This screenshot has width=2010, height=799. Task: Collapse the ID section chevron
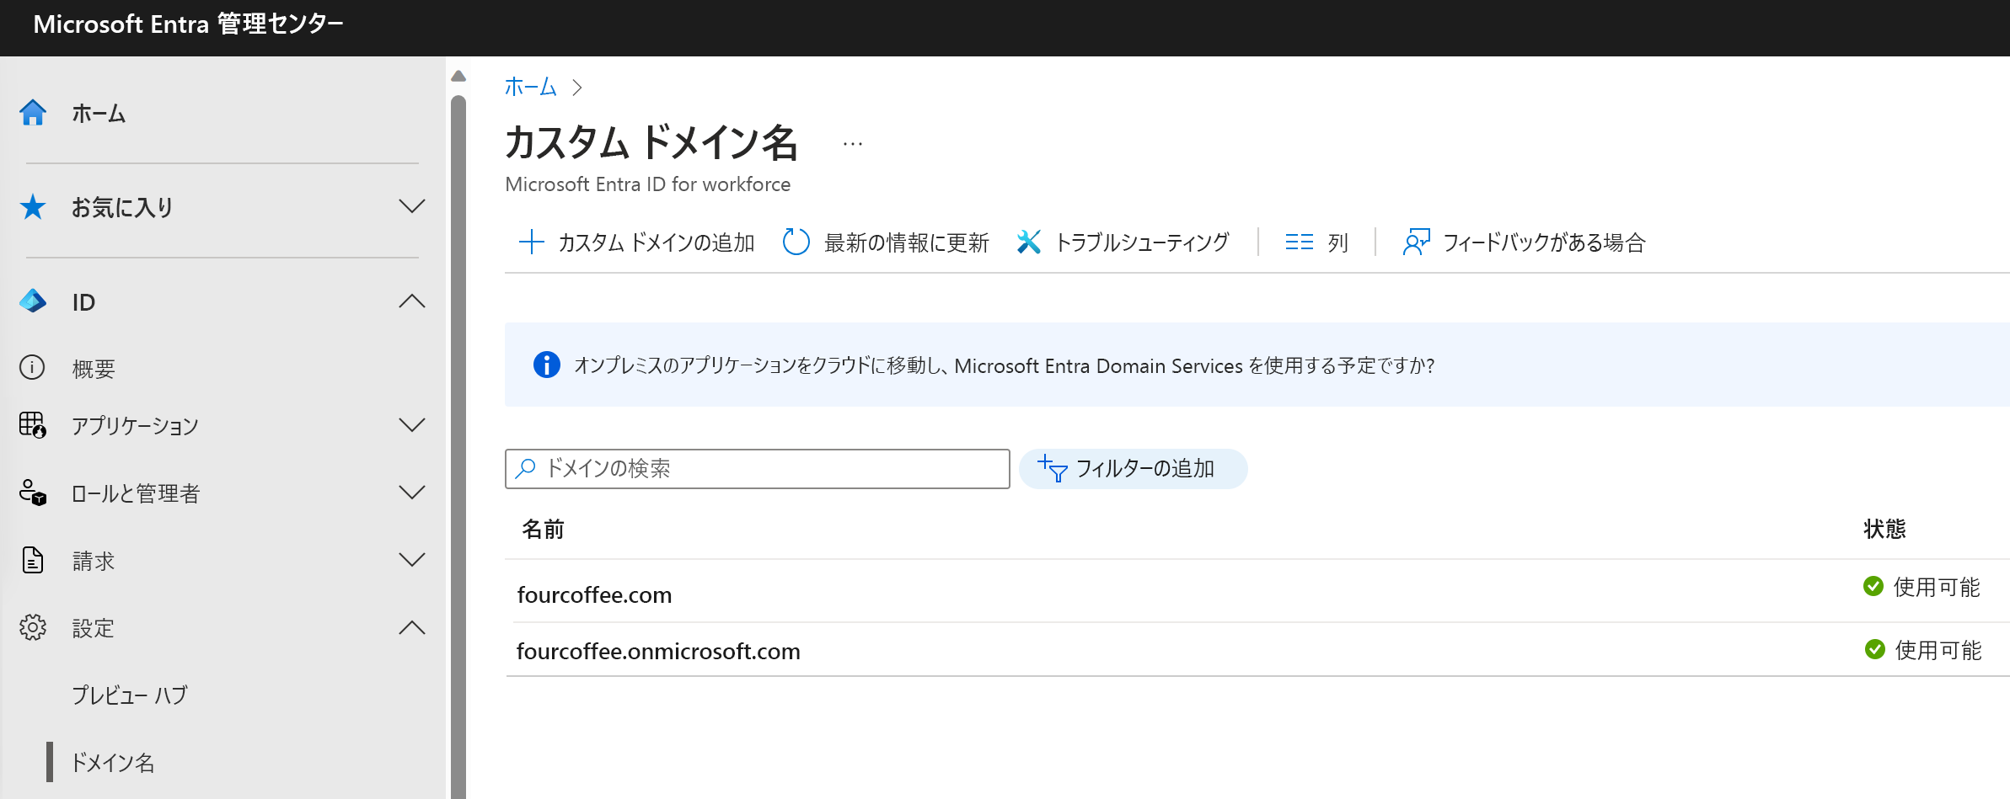pos(411,301)
